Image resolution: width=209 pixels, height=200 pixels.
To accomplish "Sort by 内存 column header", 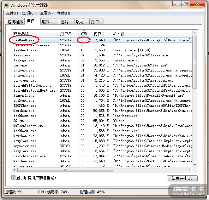I will tap(100, 34).
